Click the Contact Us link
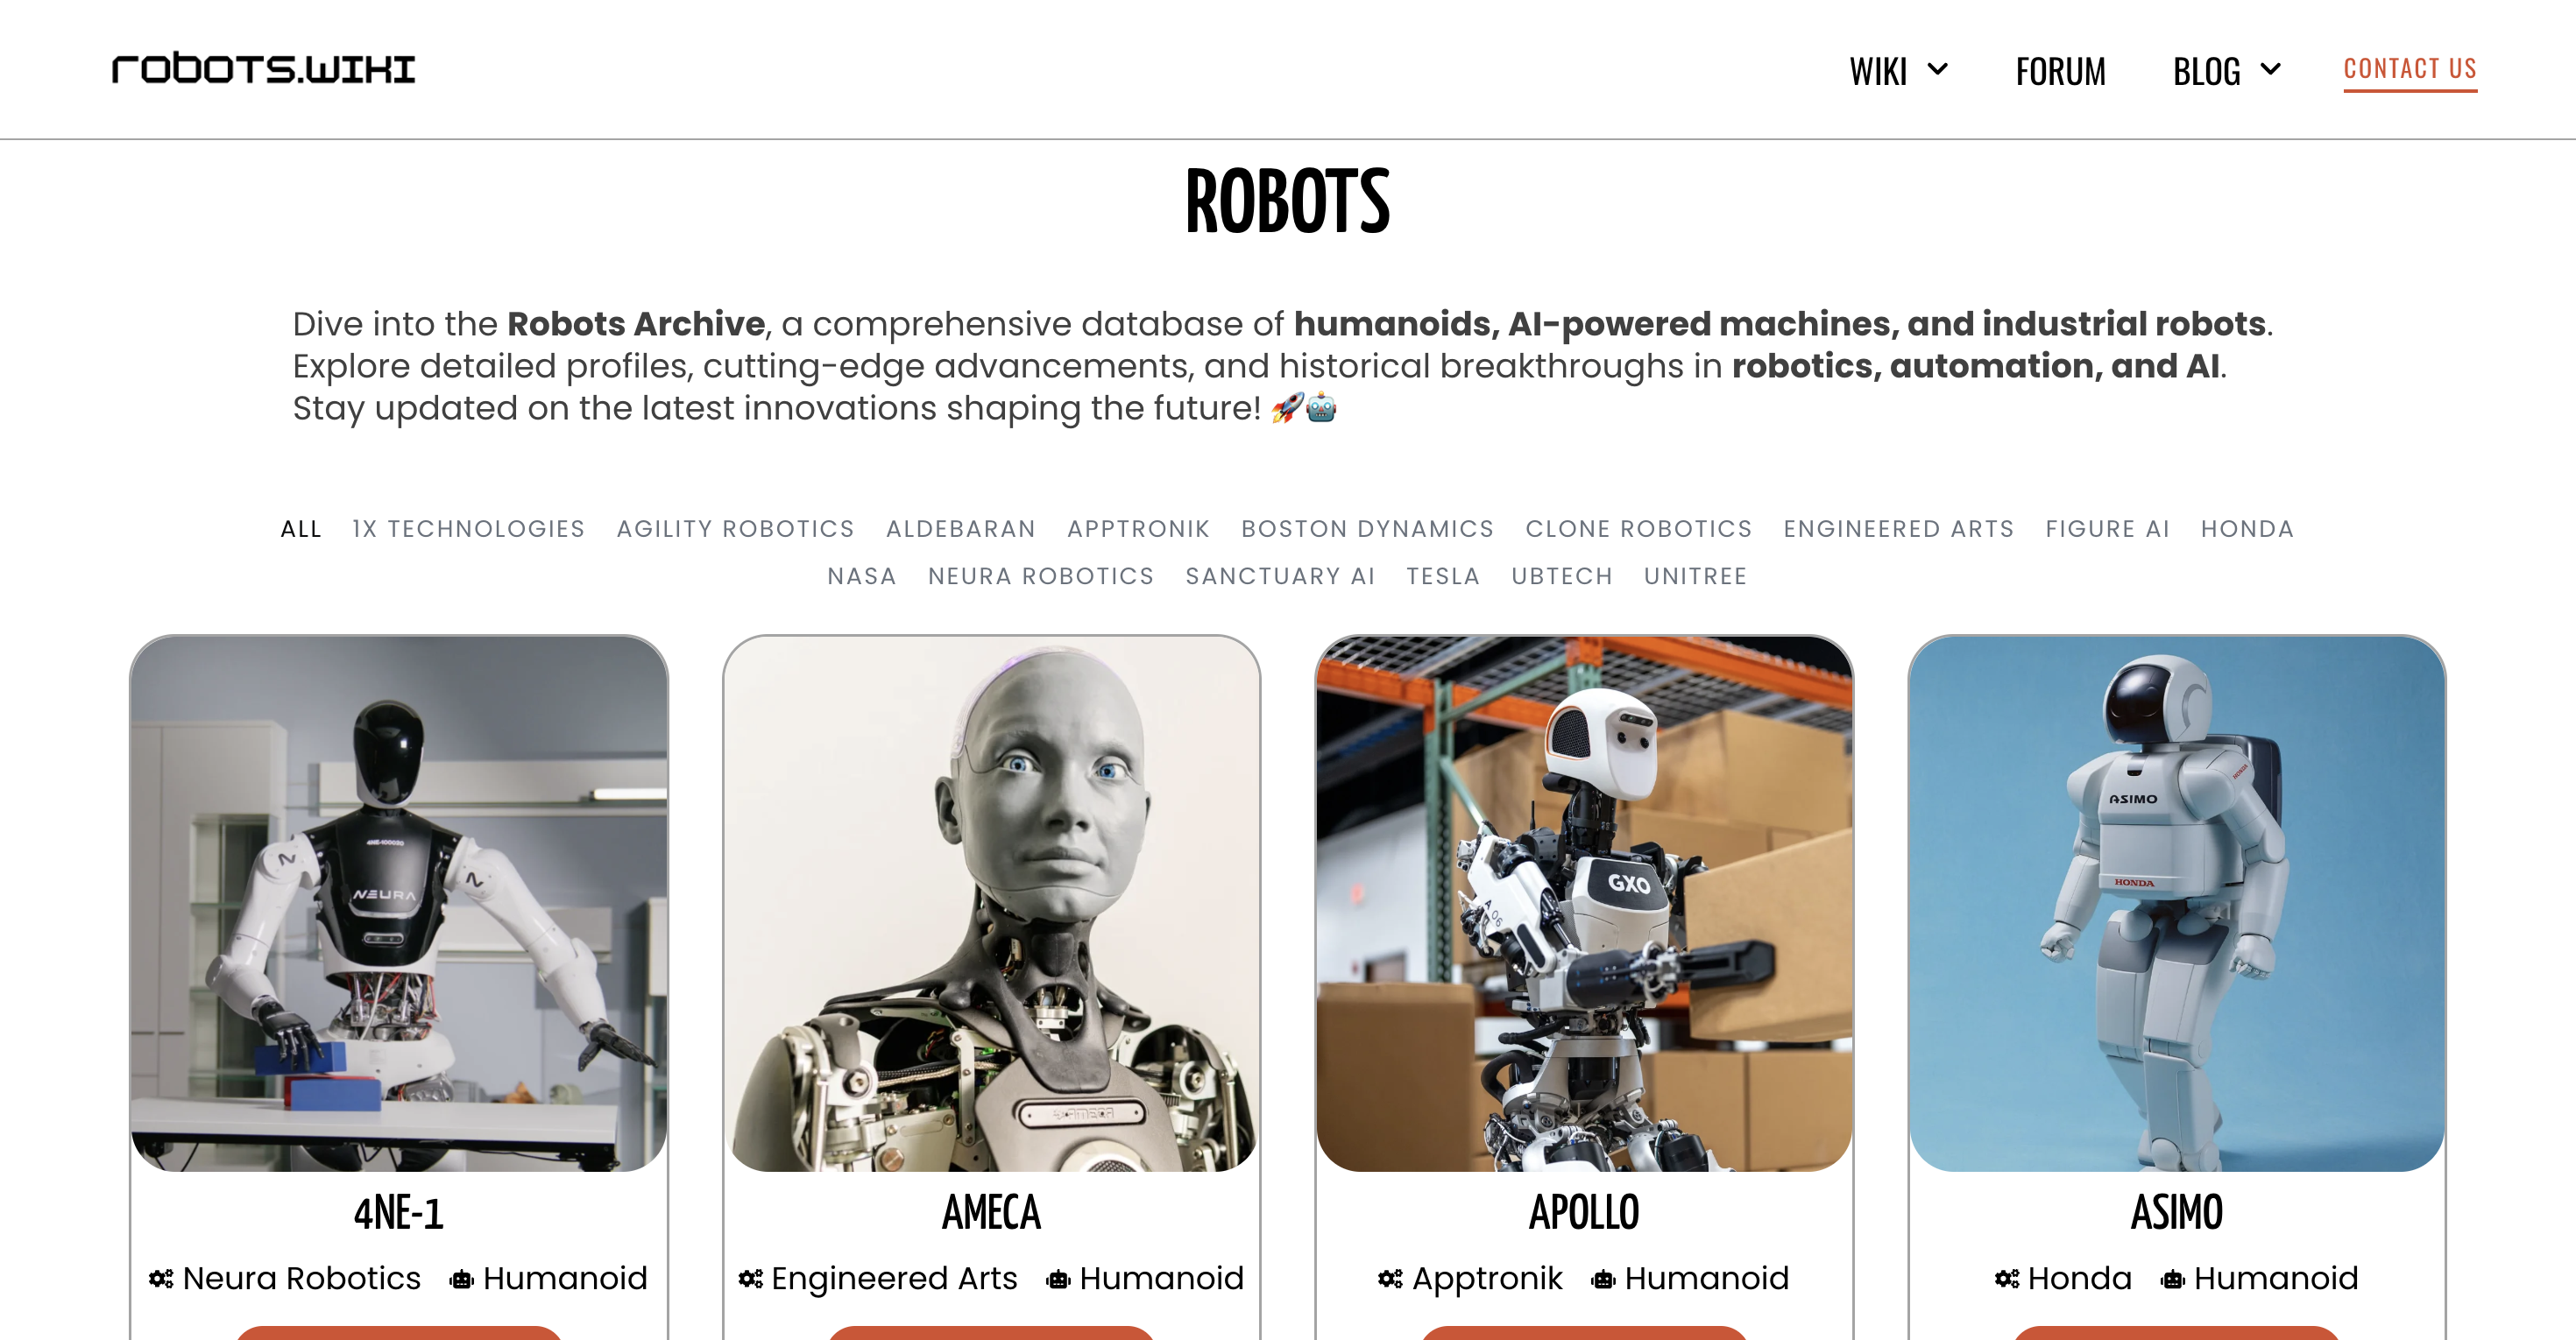The height and width of the screenshot is (1340, 2576). [2410, 69]
